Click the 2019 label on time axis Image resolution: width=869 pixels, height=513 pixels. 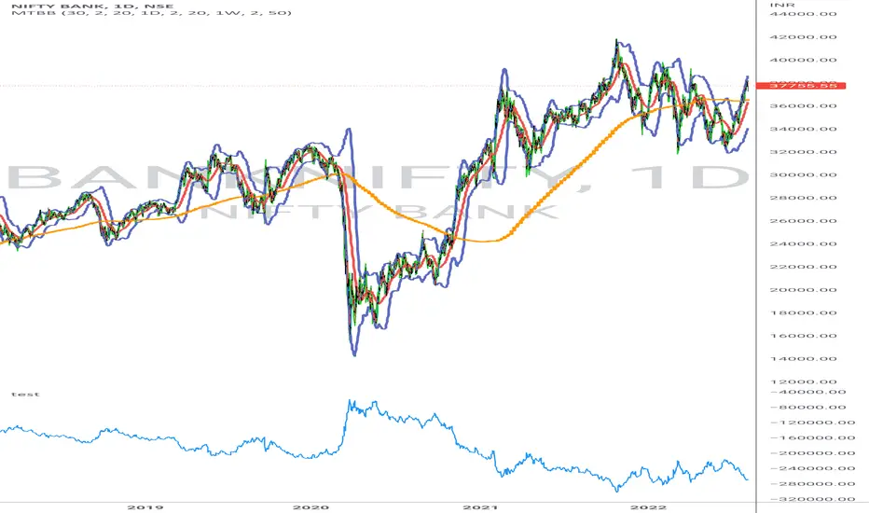145,507
